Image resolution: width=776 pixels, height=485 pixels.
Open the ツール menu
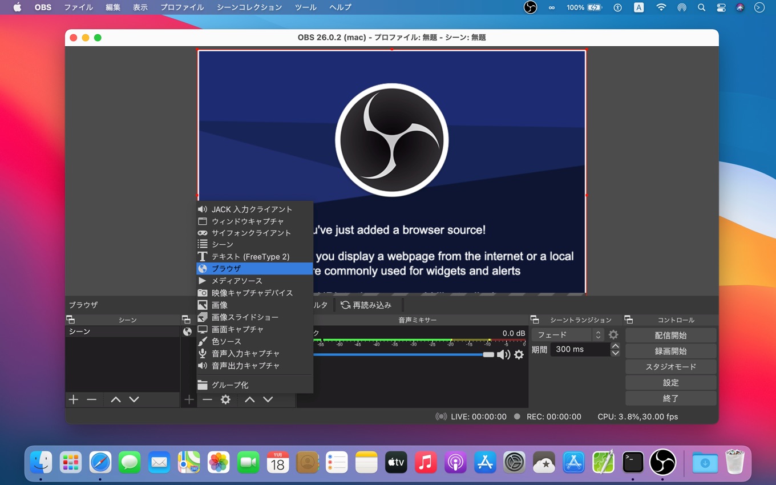click(306, 7)
